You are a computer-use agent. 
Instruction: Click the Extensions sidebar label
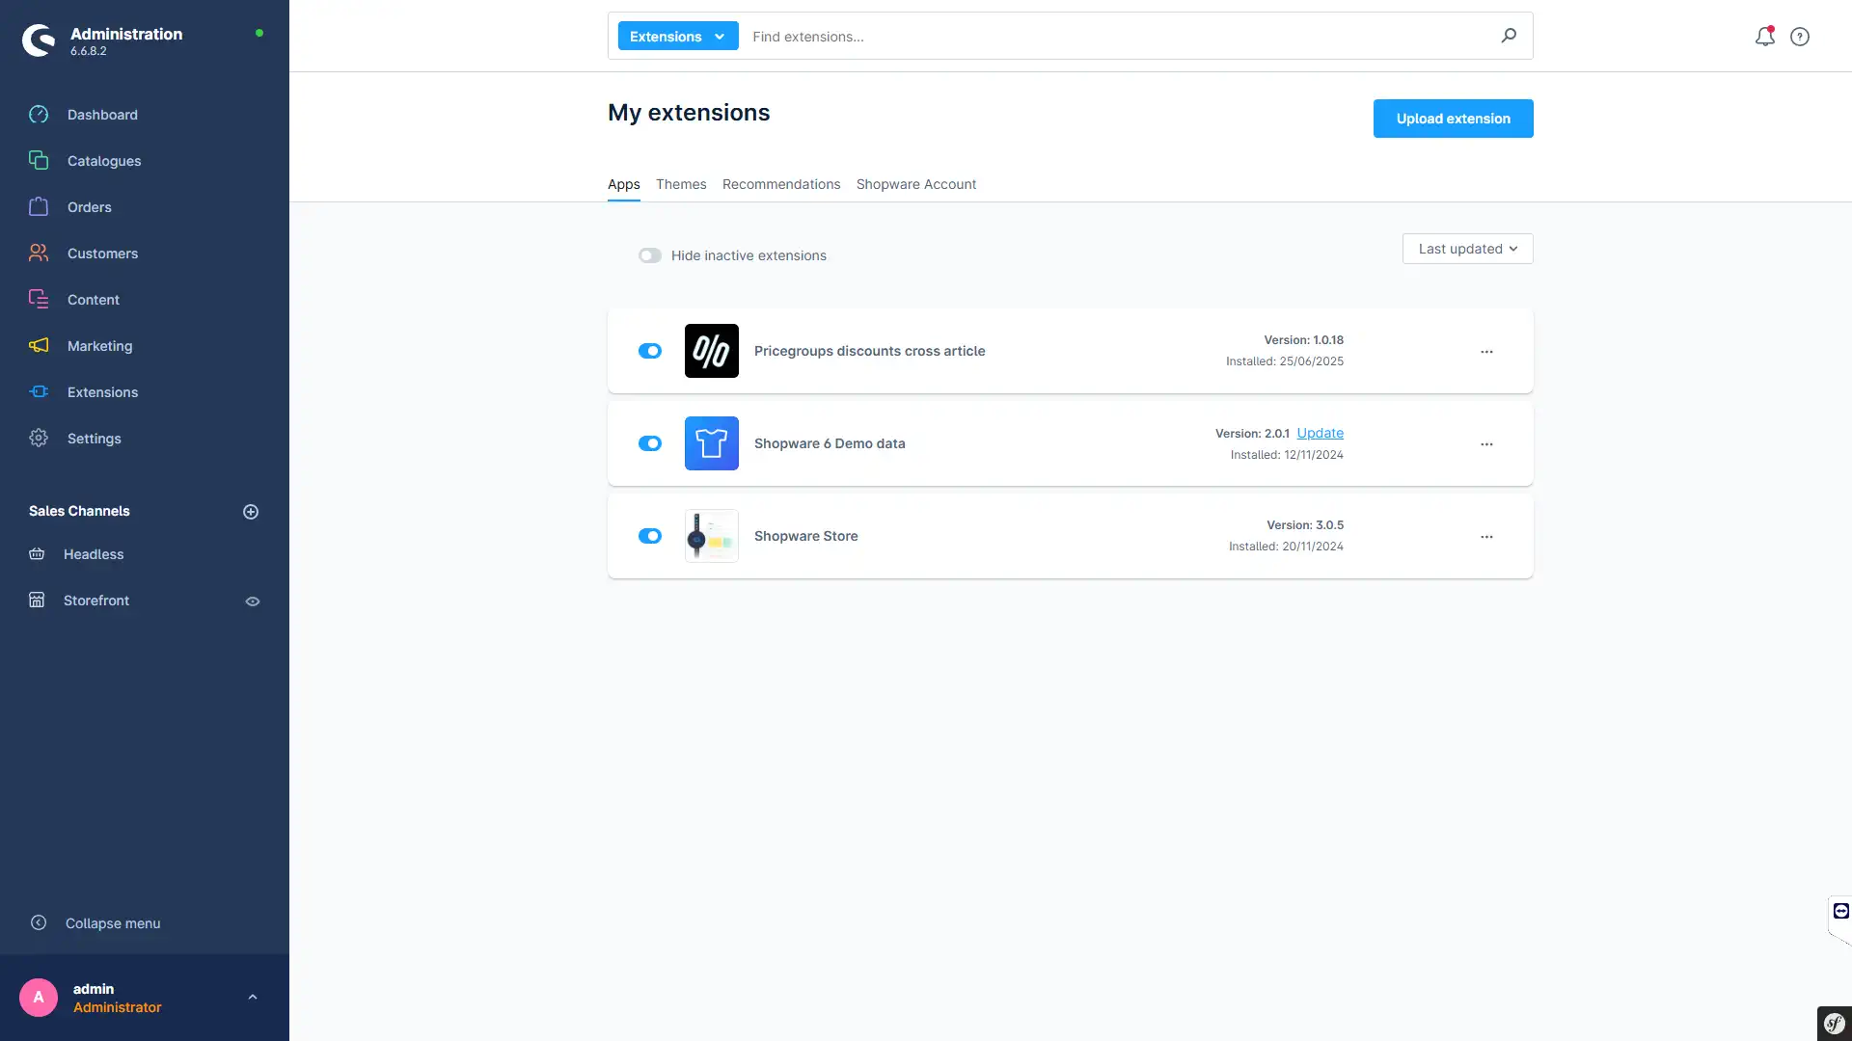click(102, 392)
